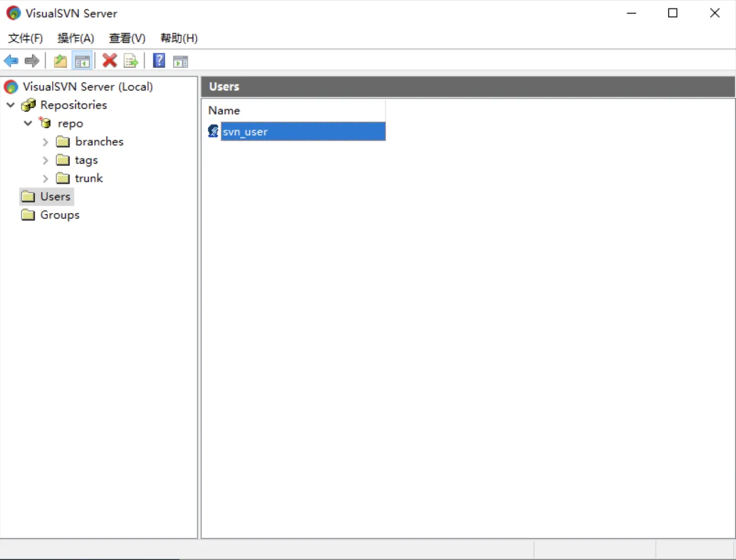Click the svn_user user avatar icon

click(213, 131)
